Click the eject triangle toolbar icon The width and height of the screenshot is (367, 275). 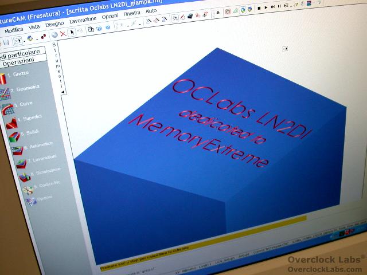click(218, 13)
